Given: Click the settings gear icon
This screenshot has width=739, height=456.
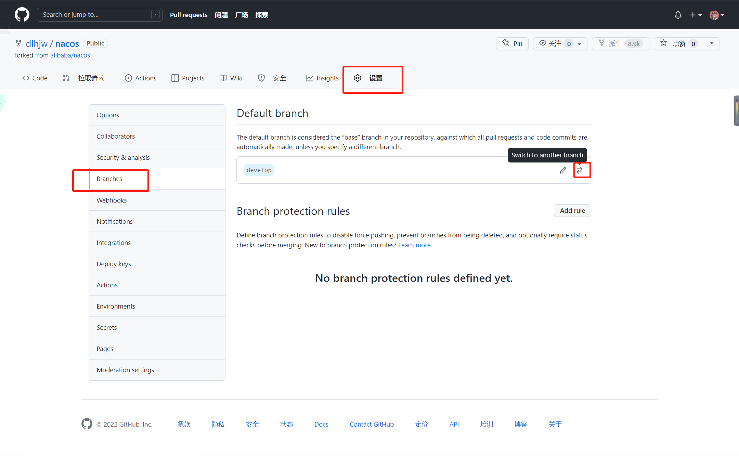Looking at the screenshot, I should click(358, 78).
